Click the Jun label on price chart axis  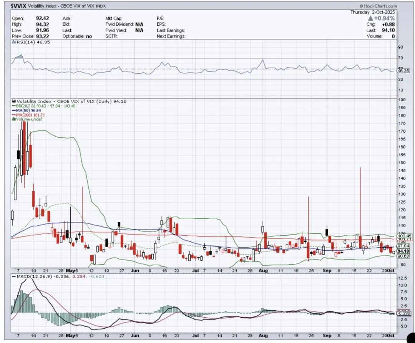(x=135, y=270)
